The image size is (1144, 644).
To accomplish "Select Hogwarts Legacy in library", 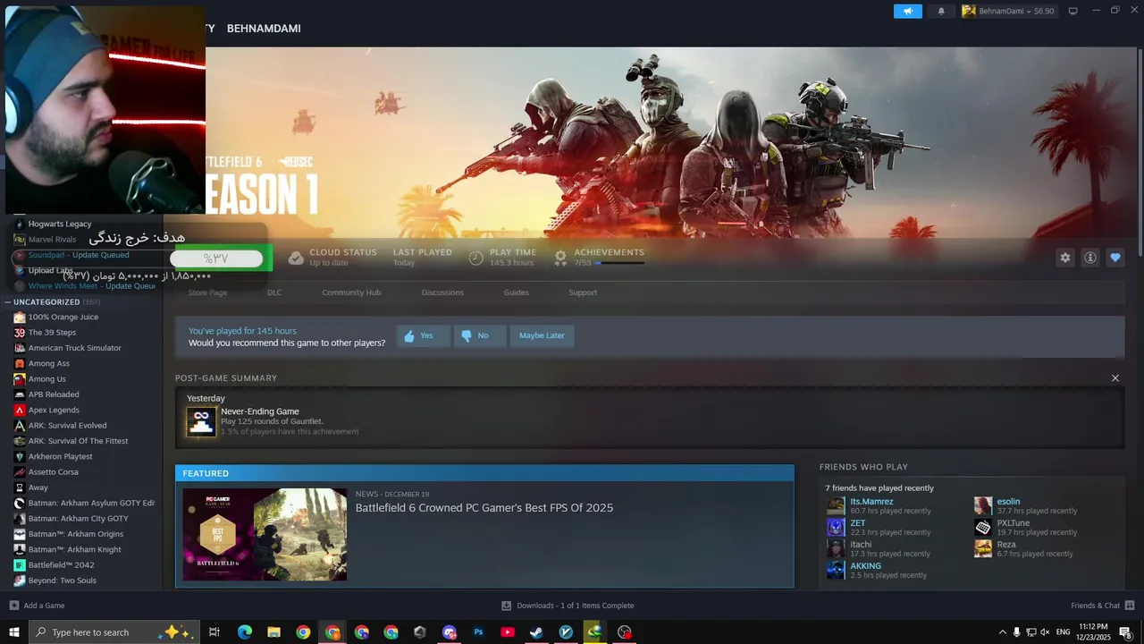I will coord(59,225).
